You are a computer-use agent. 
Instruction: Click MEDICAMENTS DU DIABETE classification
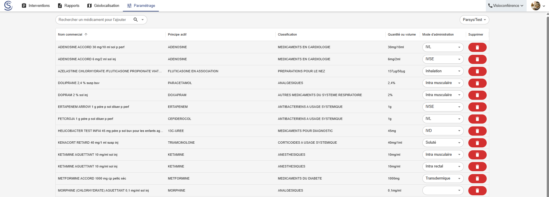click(300, 178)
